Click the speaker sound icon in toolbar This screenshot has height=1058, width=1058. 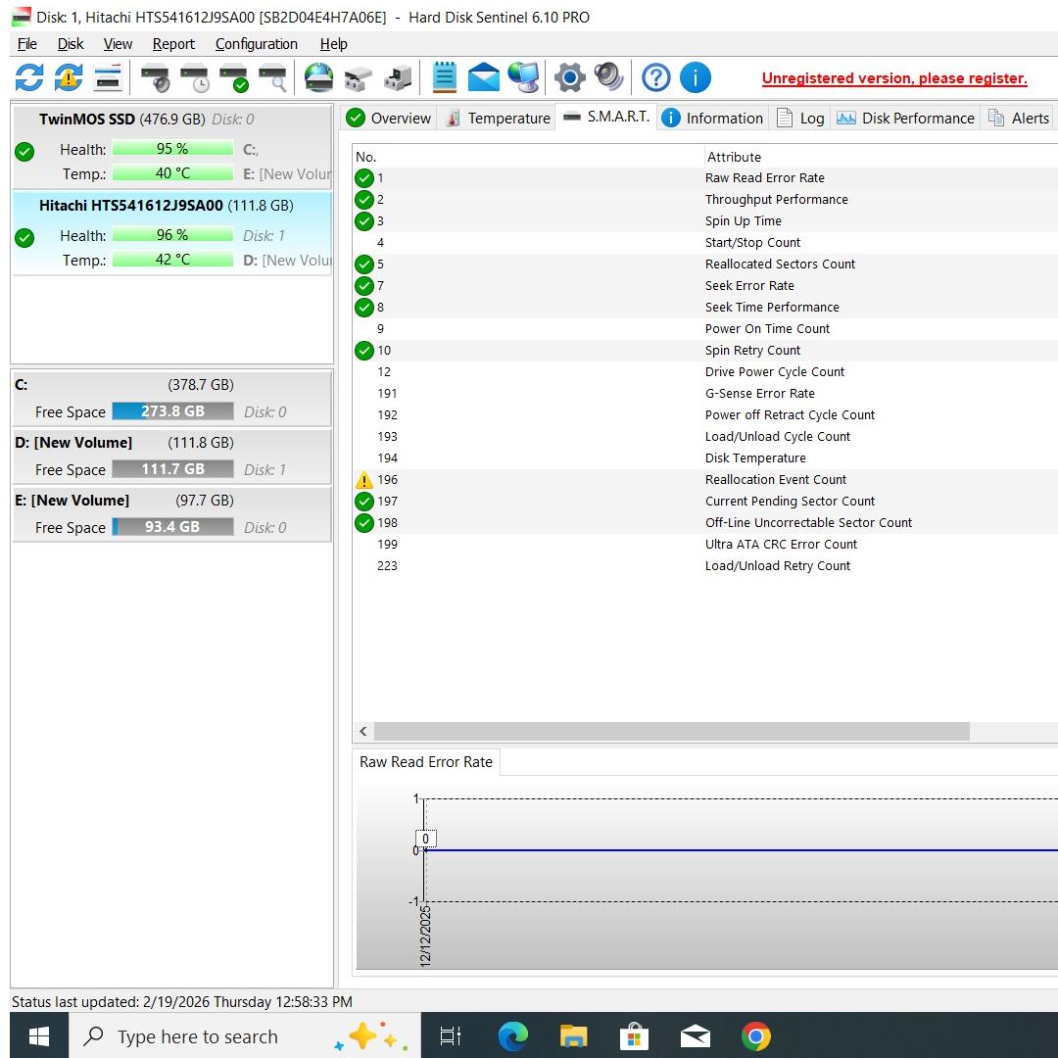(608, 77)
